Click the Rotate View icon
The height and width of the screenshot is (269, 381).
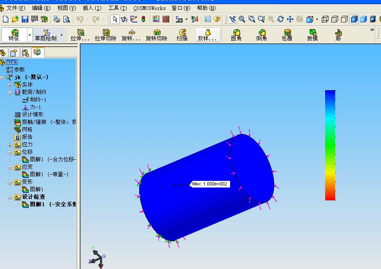pyautogui.click(x=281, y=19)
